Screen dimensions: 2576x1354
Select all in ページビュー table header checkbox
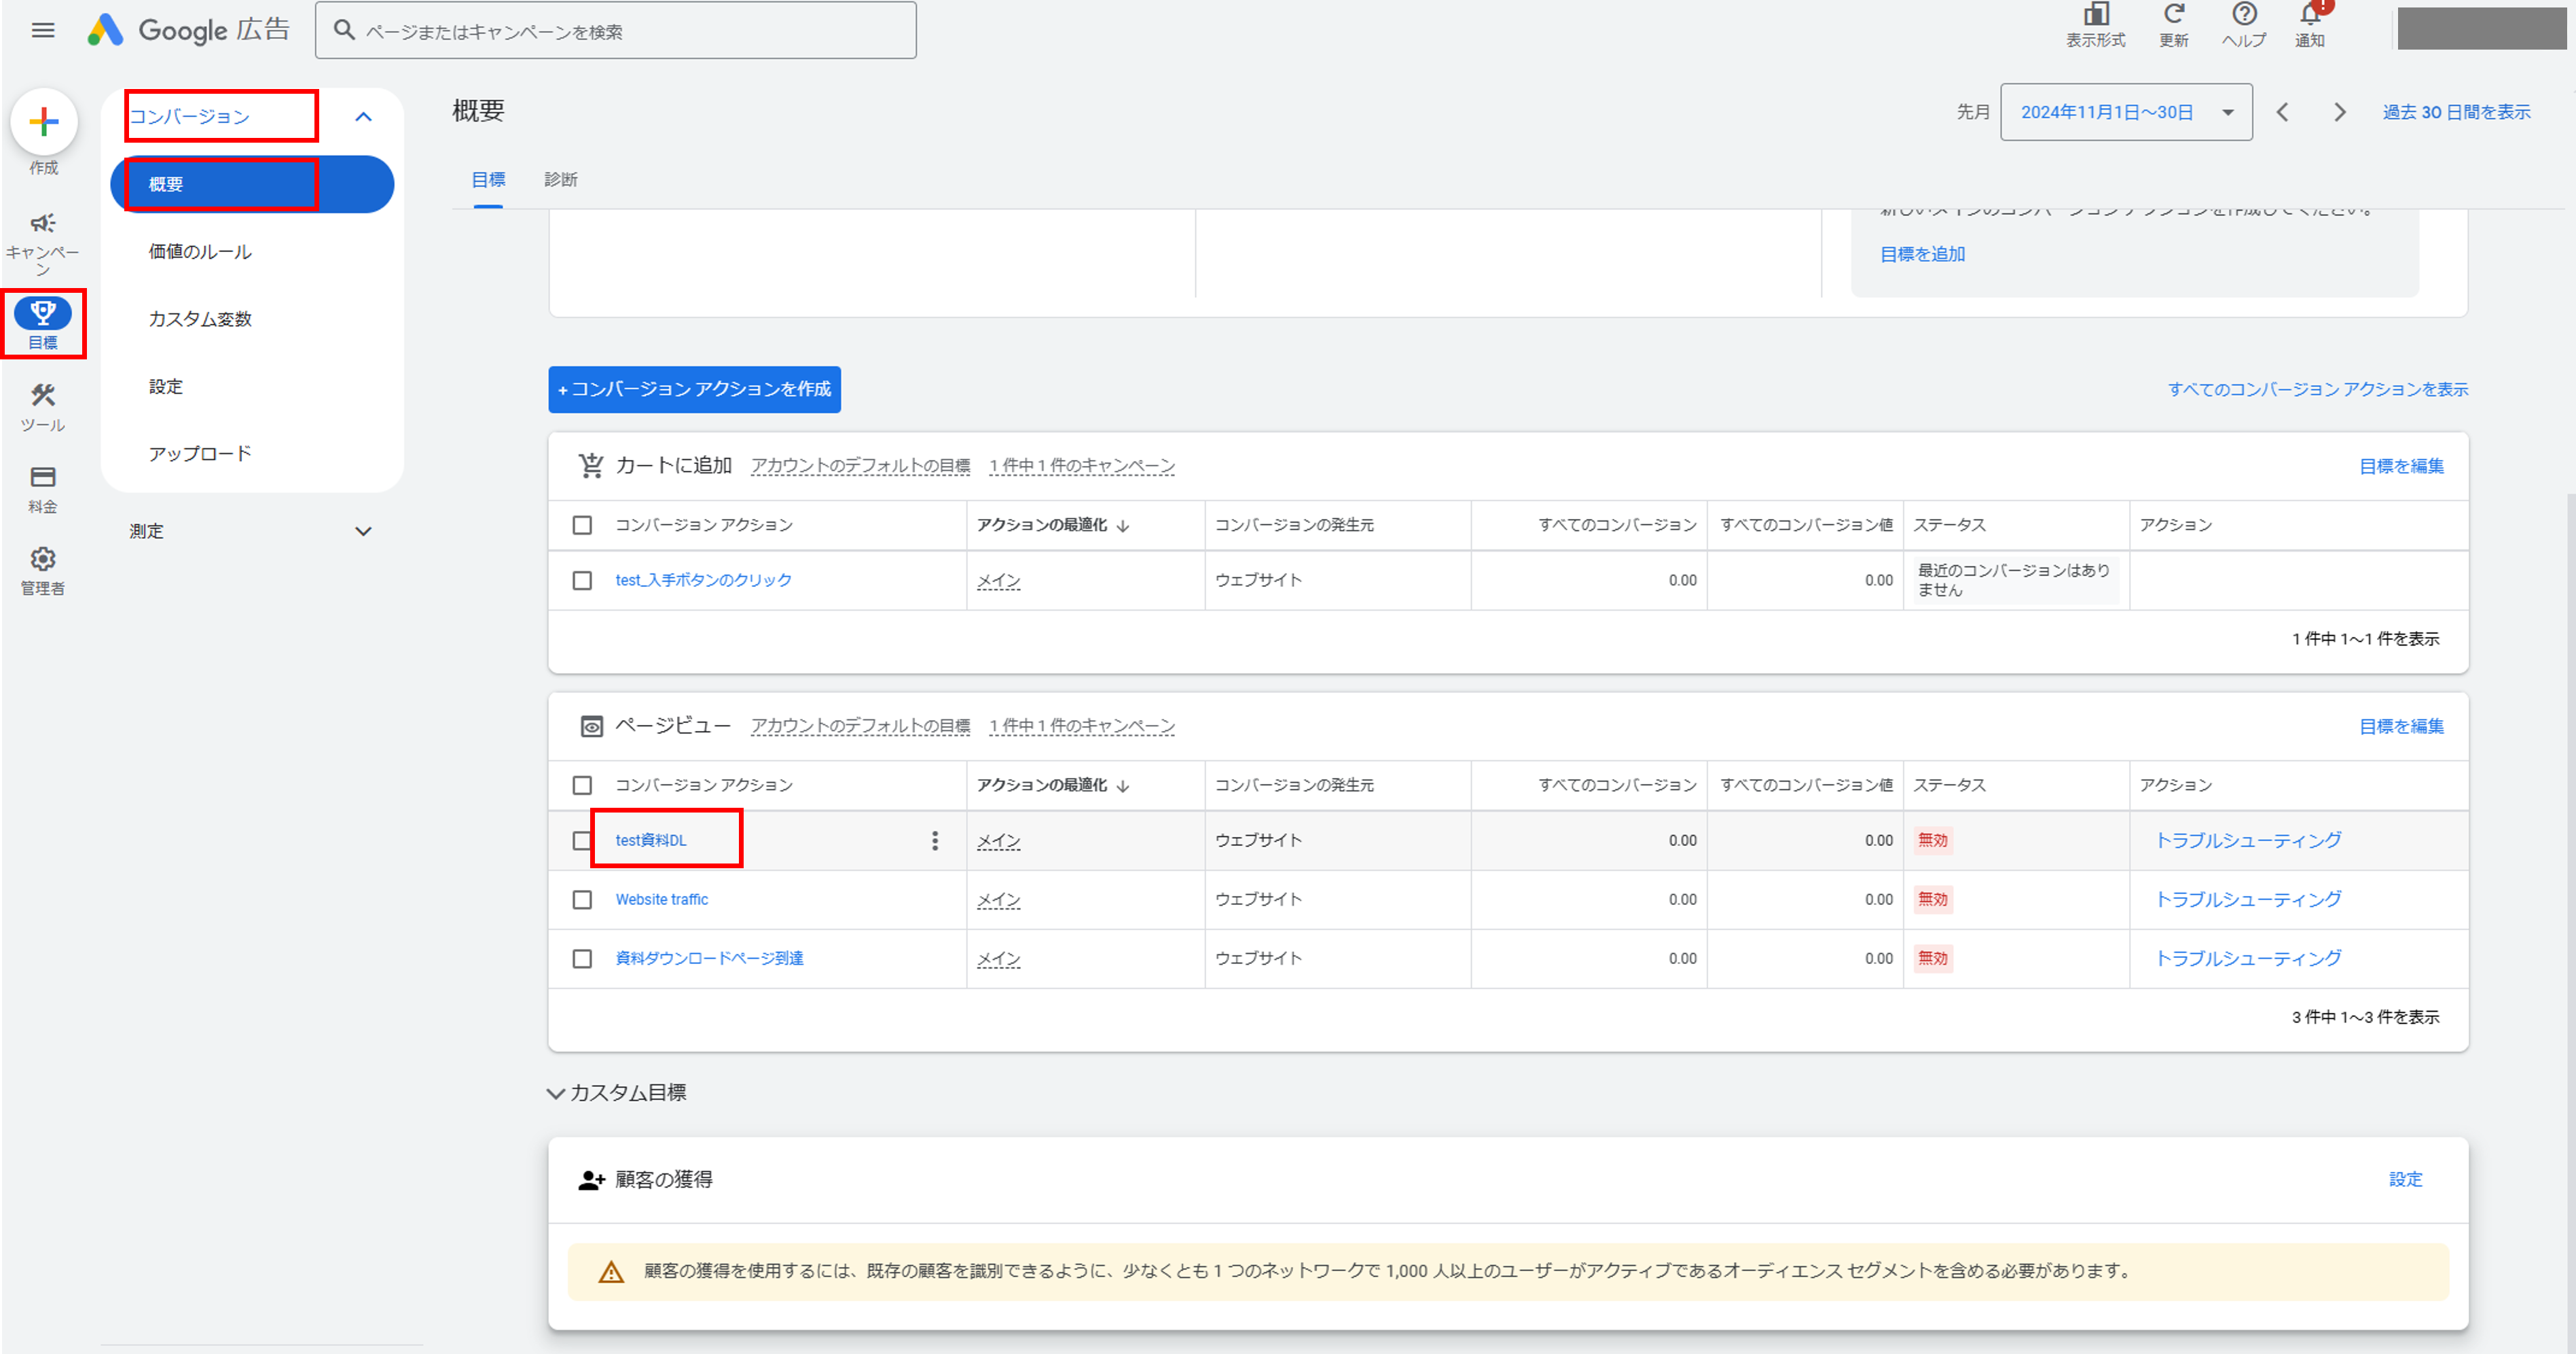[x=582, y=786]
